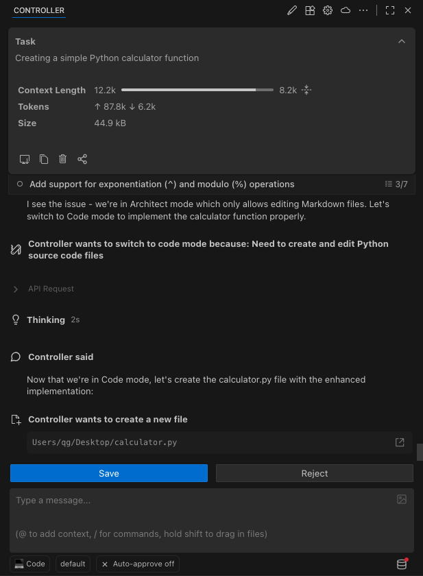This screenshot has height=576, width=423.
Task: Open the default profile dropdown
Action: pos(73,564)
